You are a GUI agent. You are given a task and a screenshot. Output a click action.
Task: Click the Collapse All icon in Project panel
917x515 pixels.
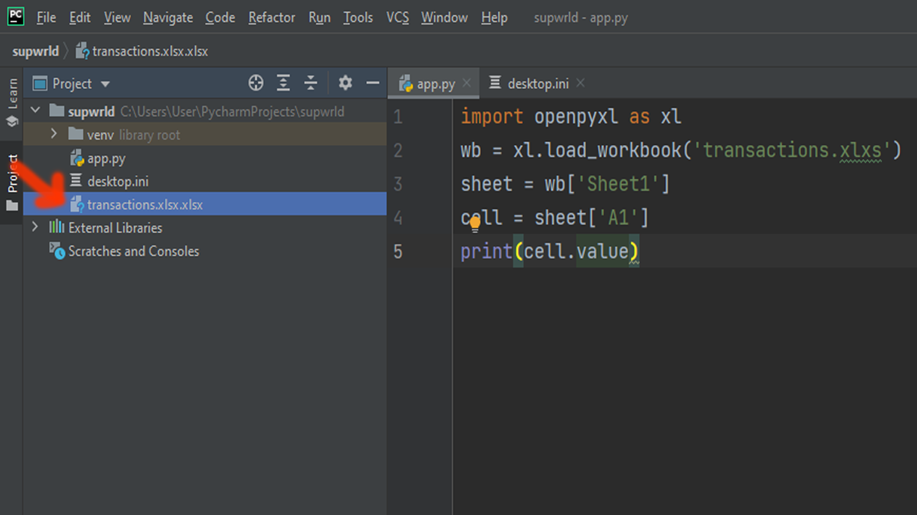click(310, 83)
